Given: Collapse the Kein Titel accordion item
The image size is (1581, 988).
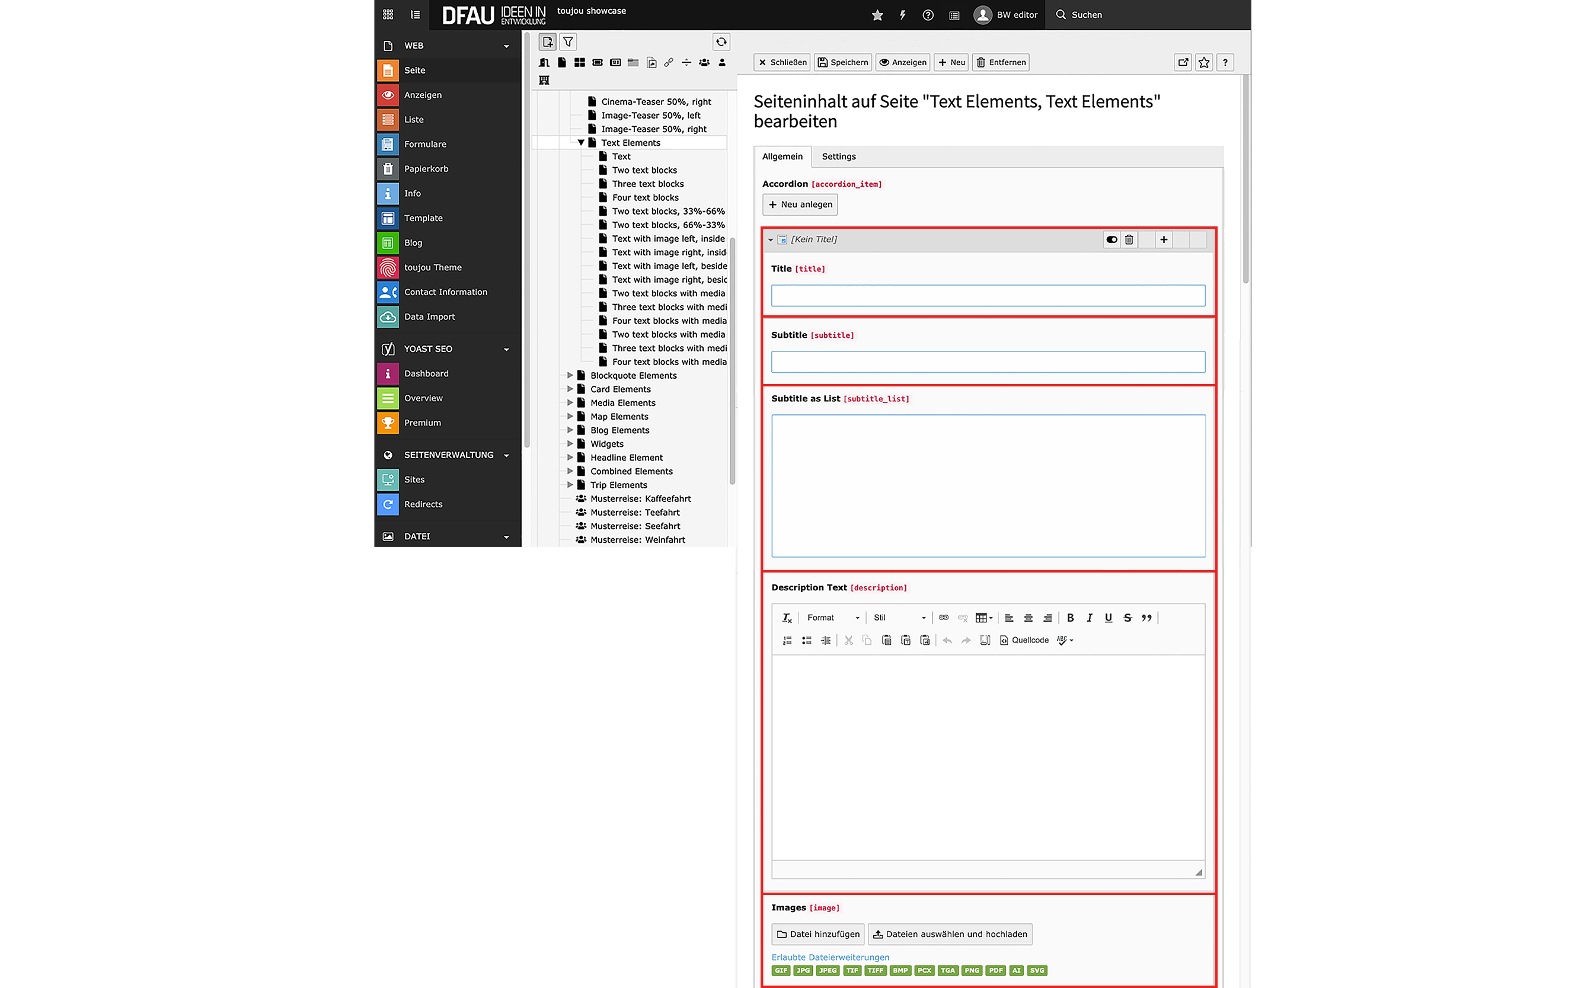Looking at the screenshot, I should [771, 240].
